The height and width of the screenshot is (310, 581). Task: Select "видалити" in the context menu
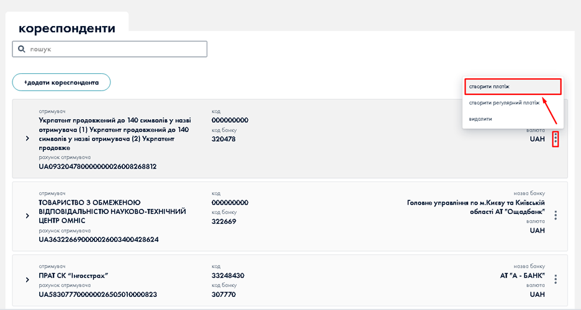click(x=480, y=118)
